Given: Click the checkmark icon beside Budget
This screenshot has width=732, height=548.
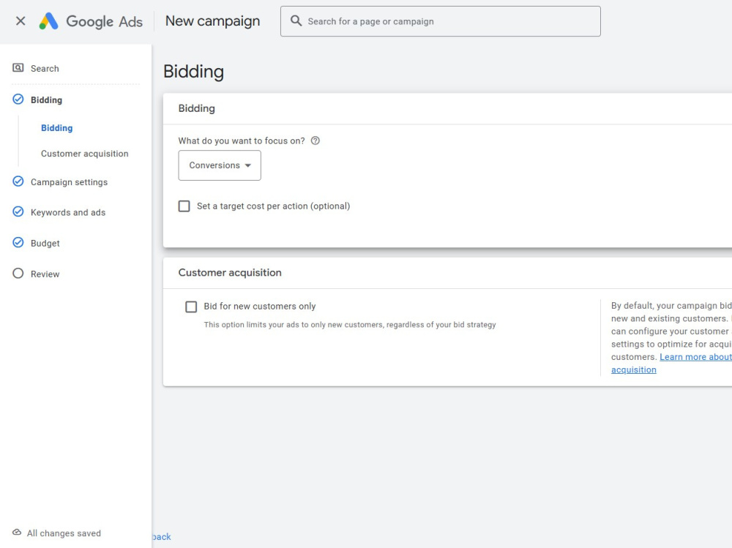Looking at the screenshot, I should pos(18,243).
